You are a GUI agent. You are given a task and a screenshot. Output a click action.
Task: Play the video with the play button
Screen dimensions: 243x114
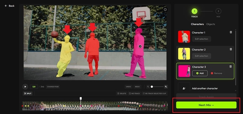point(25,87)
